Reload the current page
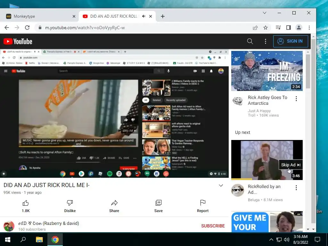Image resolution: width=328 pixels, height=246 pixels. [27, 28]
